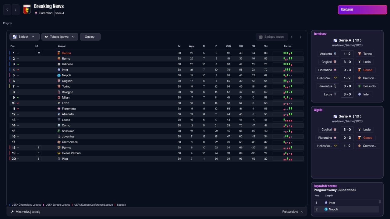The image size is (390, 219).
Task: Show the previous season with left chevron
Action: pos(292,37)
